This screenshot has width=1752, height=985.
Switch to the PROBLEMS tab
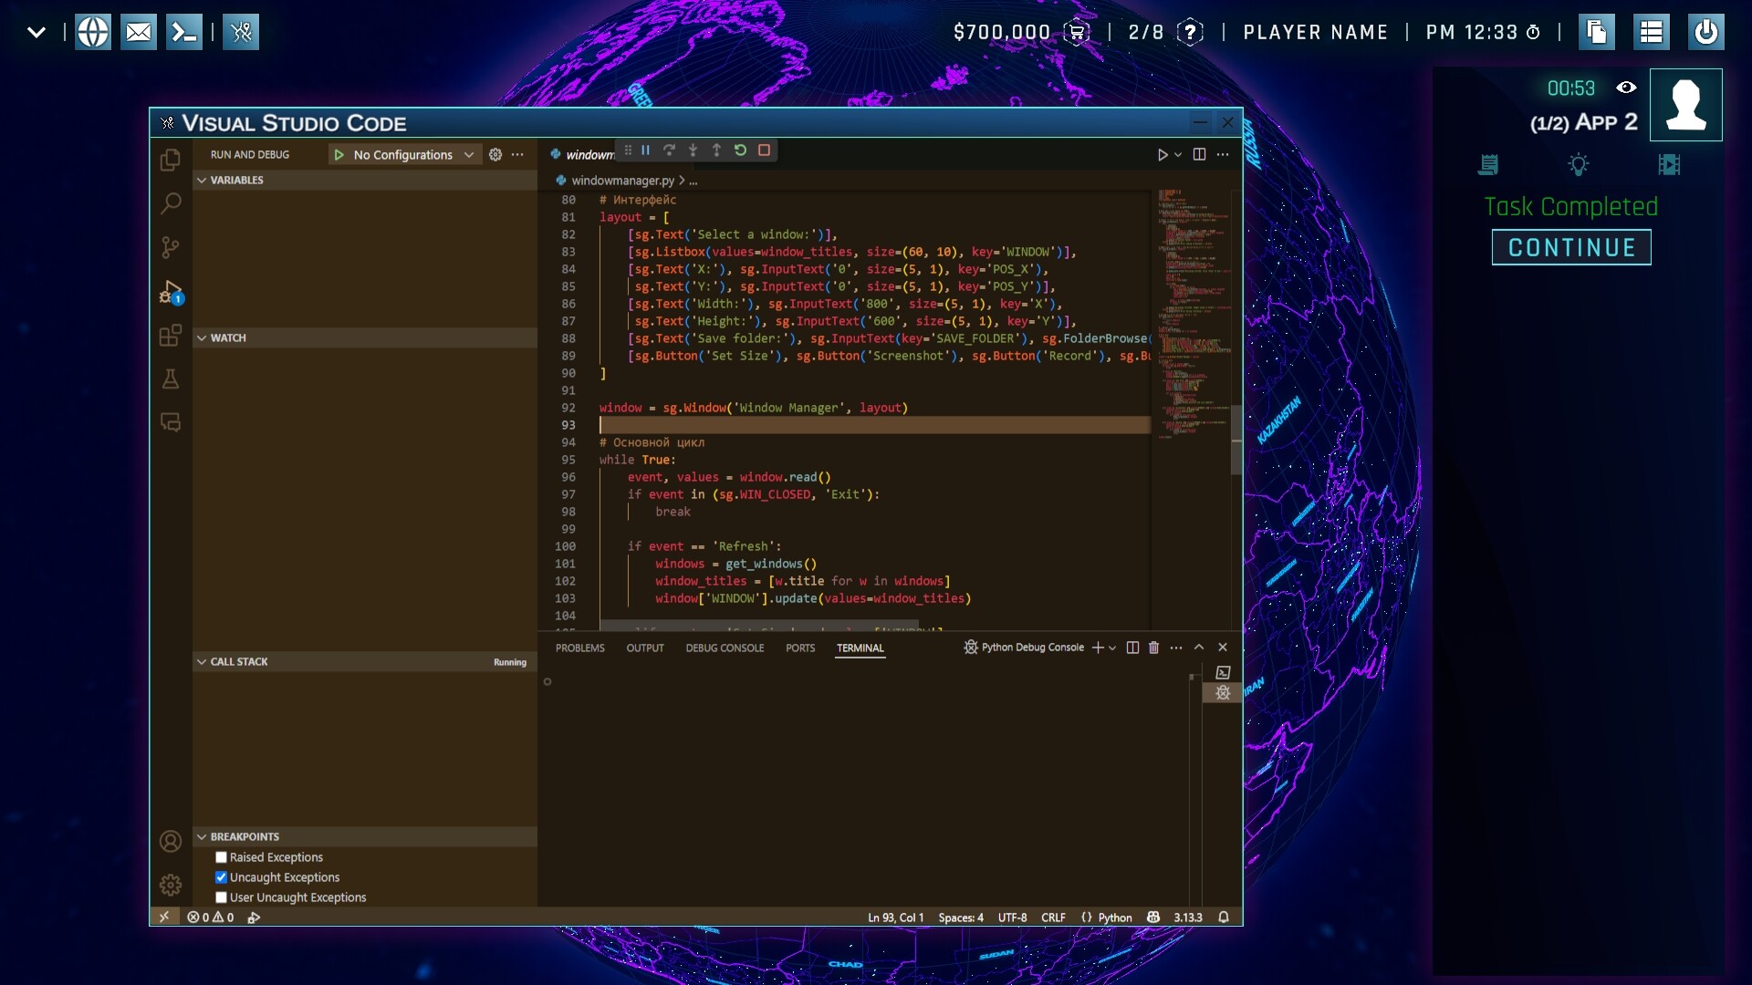coord(580,648)
